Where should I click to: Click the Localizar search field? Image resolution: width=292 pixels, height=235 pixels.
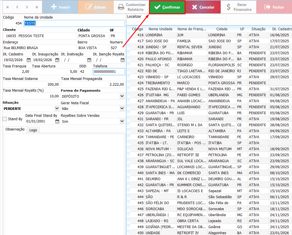point(176,22)
